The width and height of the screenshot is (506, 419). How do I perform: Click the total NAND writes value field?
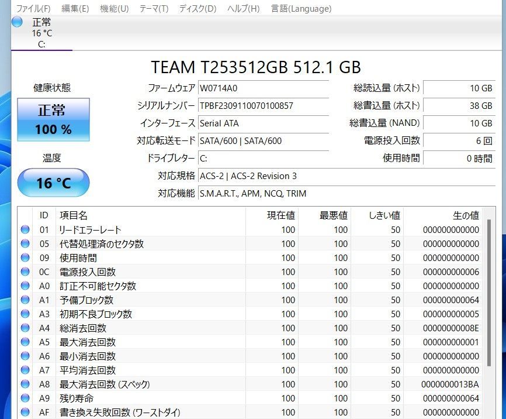point(459,123)
